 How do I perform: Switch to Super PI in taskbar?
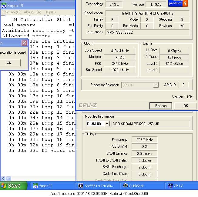click(52, 186)
